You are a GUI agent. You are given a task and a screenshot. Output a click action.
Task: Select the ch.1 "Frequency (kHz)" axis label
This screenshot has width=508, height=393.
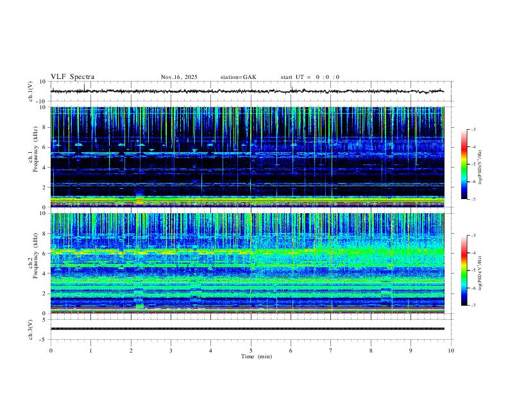point(35,149)
